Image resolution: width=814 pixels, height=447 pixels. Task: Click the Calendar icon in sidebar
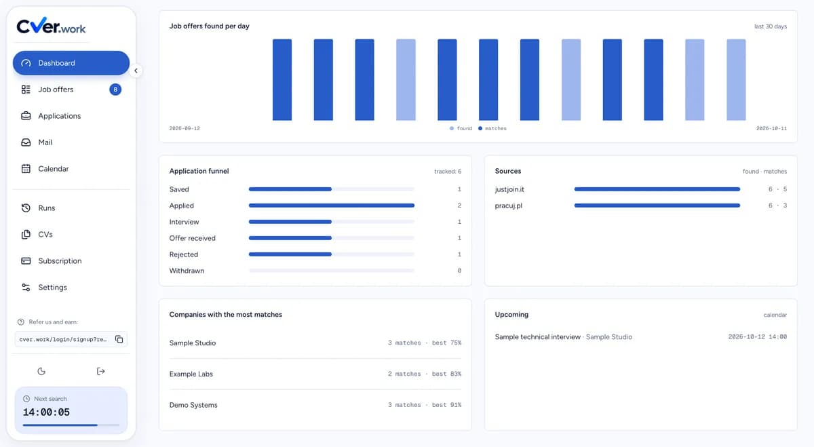[26, 169]
